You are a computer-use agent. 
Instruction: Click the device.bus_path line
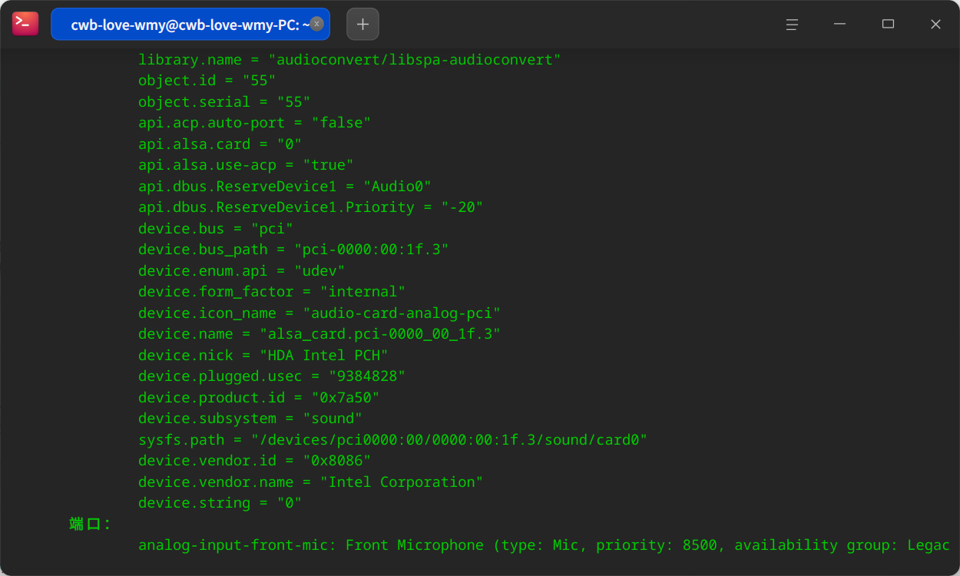point(293,250)
